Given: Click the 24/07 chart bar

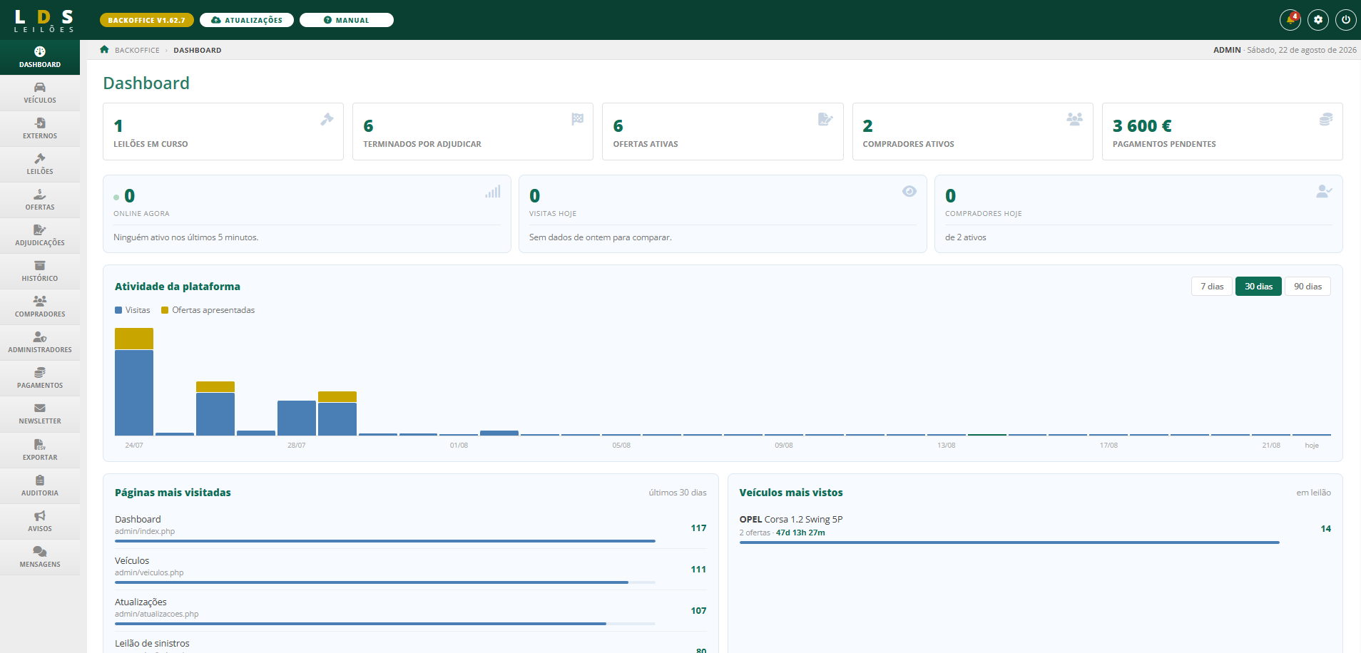Looking at the screenshot, I should [x=134, y=381].
